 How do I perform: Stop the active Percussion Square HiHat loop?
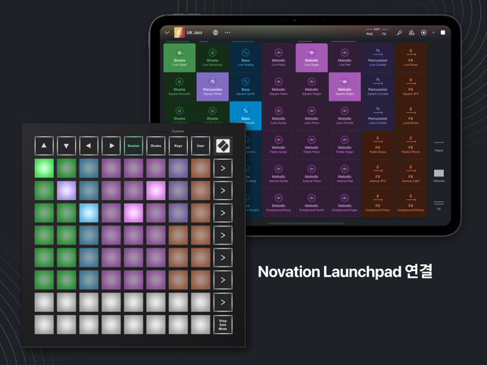(x=212, y=86)
